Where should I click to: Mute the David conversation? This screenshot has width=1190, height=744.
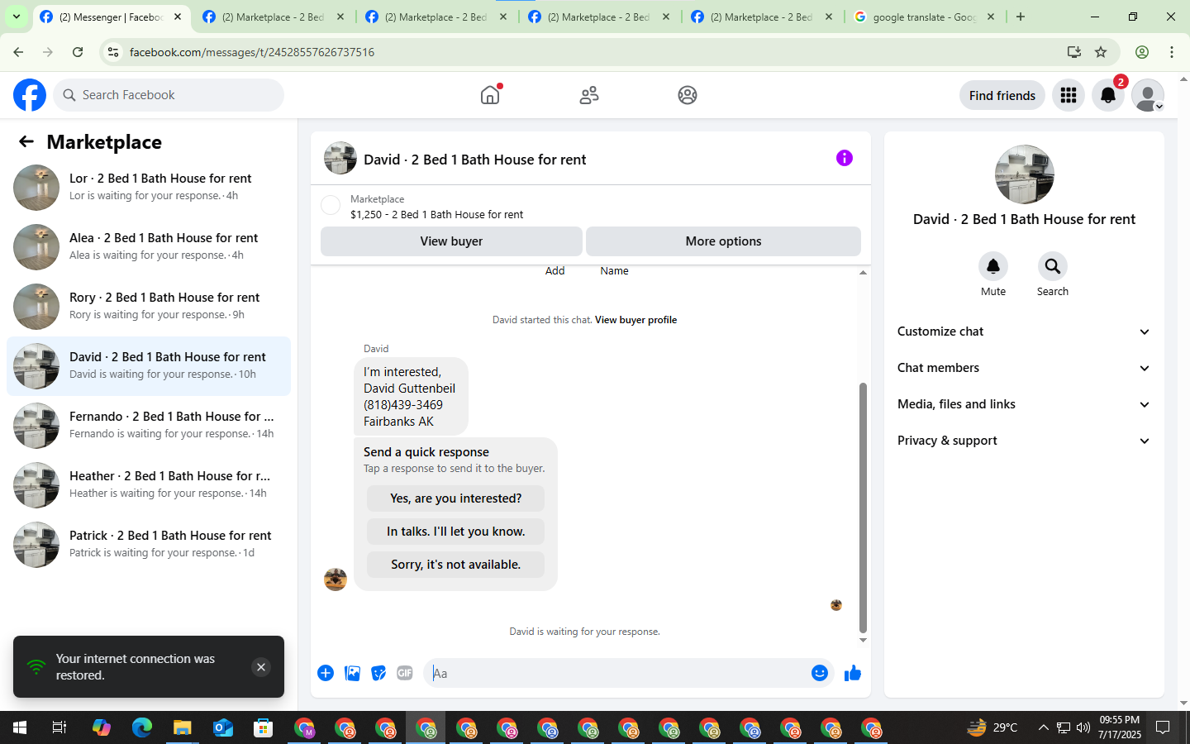[x=993, y=266]
